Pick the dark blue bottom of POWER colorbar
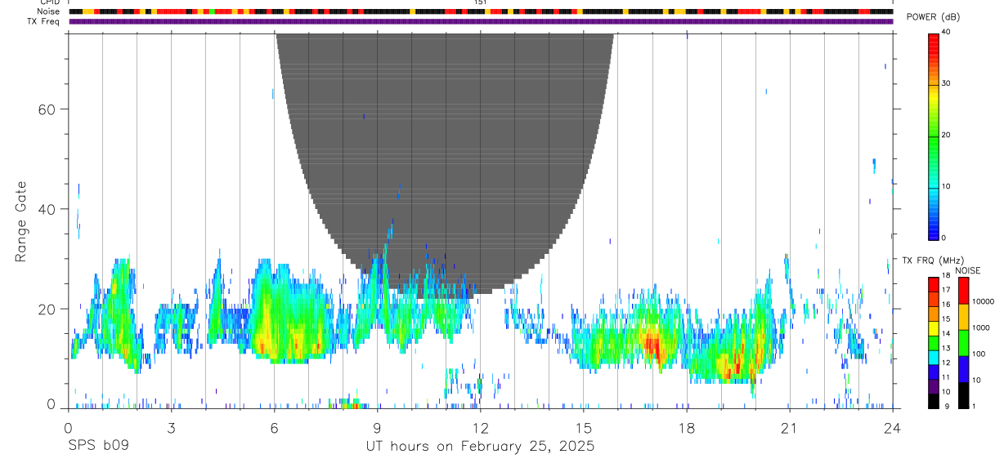This screenshot has height=463, width=1004. [x=933, y=233]
